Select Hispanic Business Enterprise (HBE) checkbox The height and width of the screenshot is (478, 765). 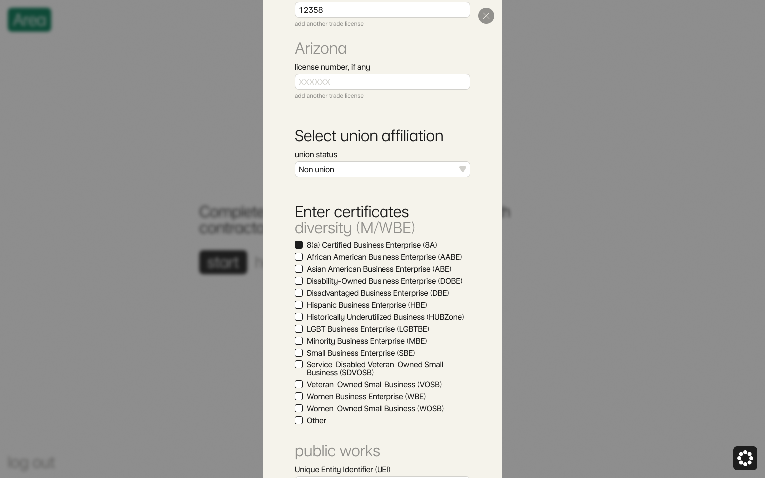click(299, 305)
